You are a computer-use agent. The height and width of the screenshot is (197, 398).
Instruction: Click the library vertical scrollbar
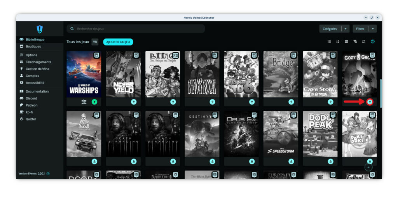click(381, 93)
